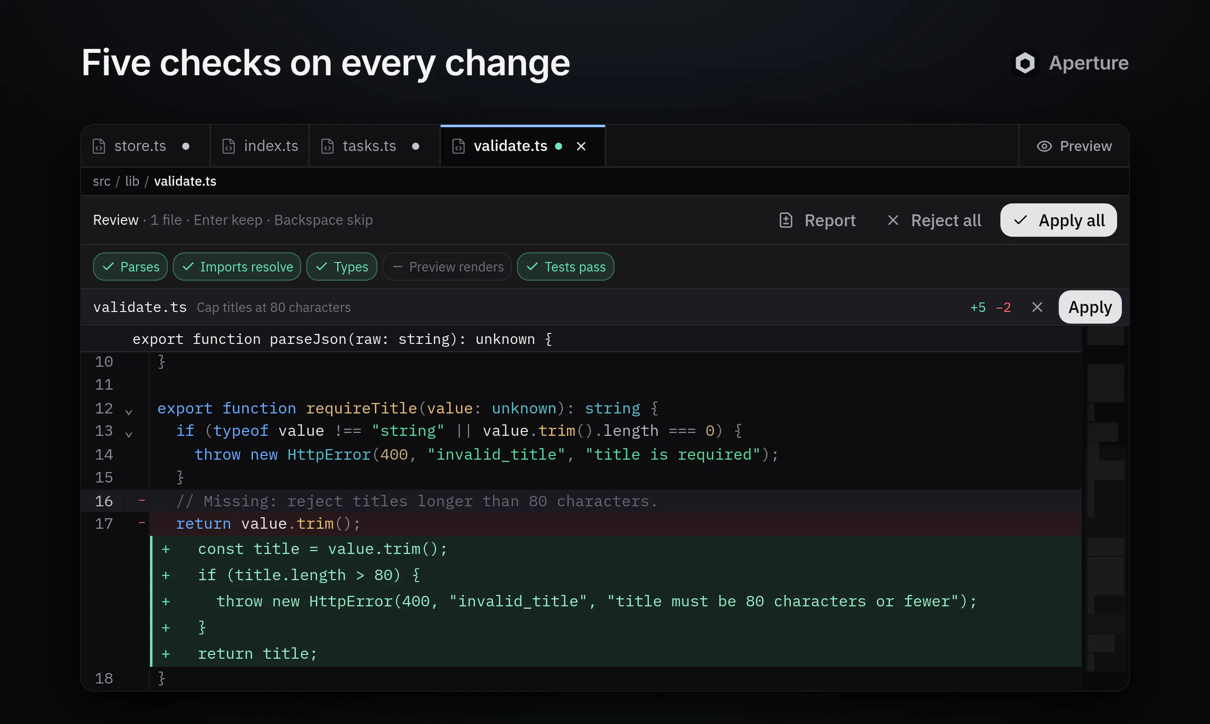
Task: Click lib in the breadcrumb
Action: pos(132,181)
